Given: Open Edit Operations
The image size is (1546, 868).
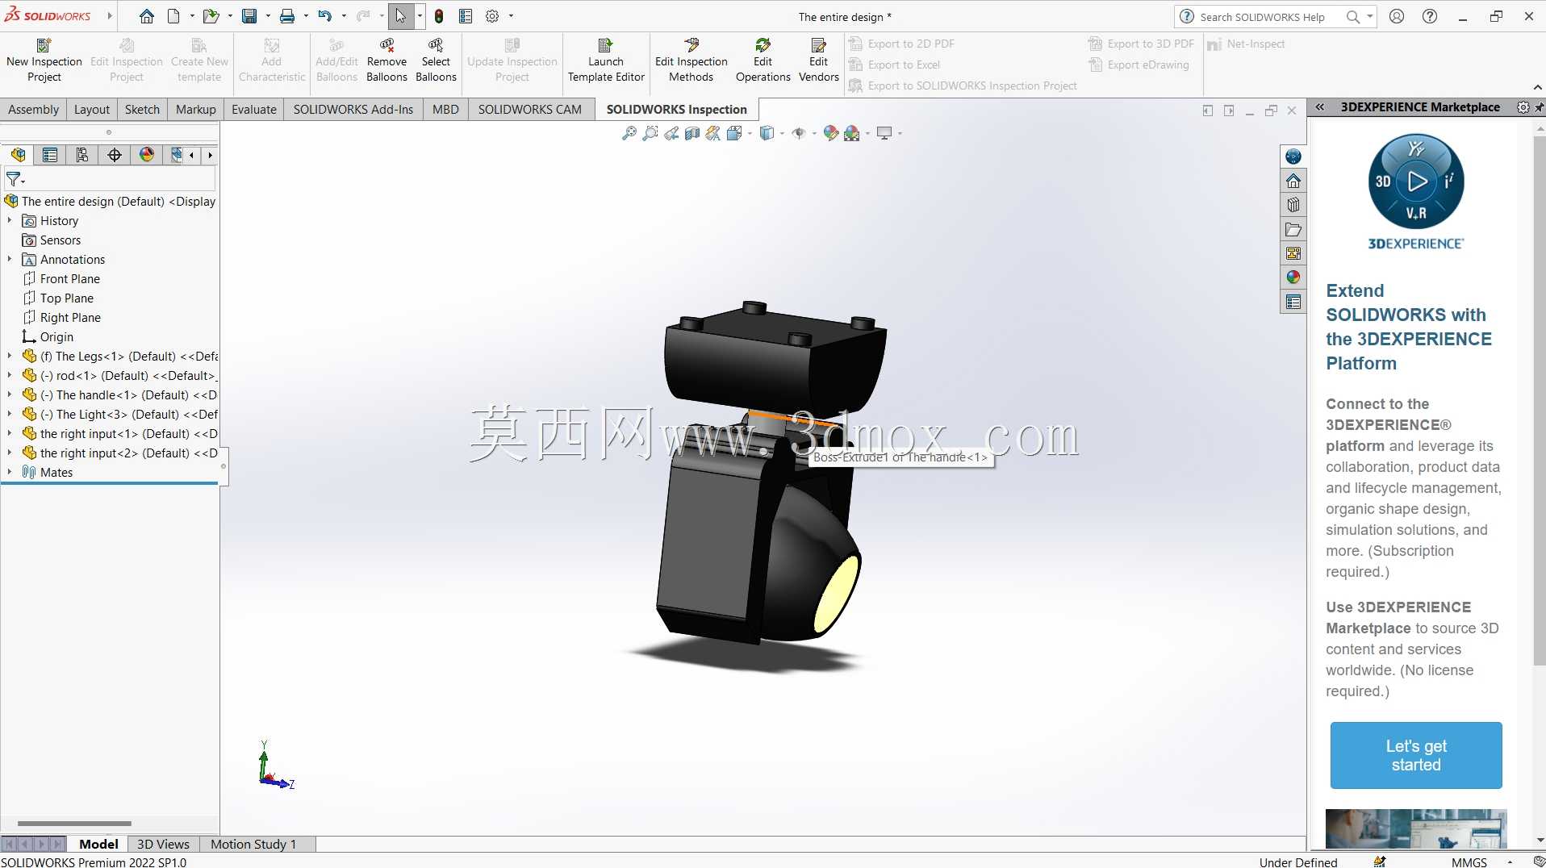Looking at the screenshot, I should click(x=763, y=61).
